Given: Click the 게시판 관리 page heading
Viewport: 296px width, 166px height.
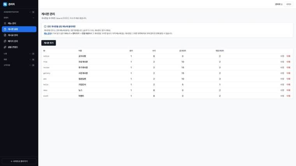Looking at the screenshot, I should click(x=48, y=14).
